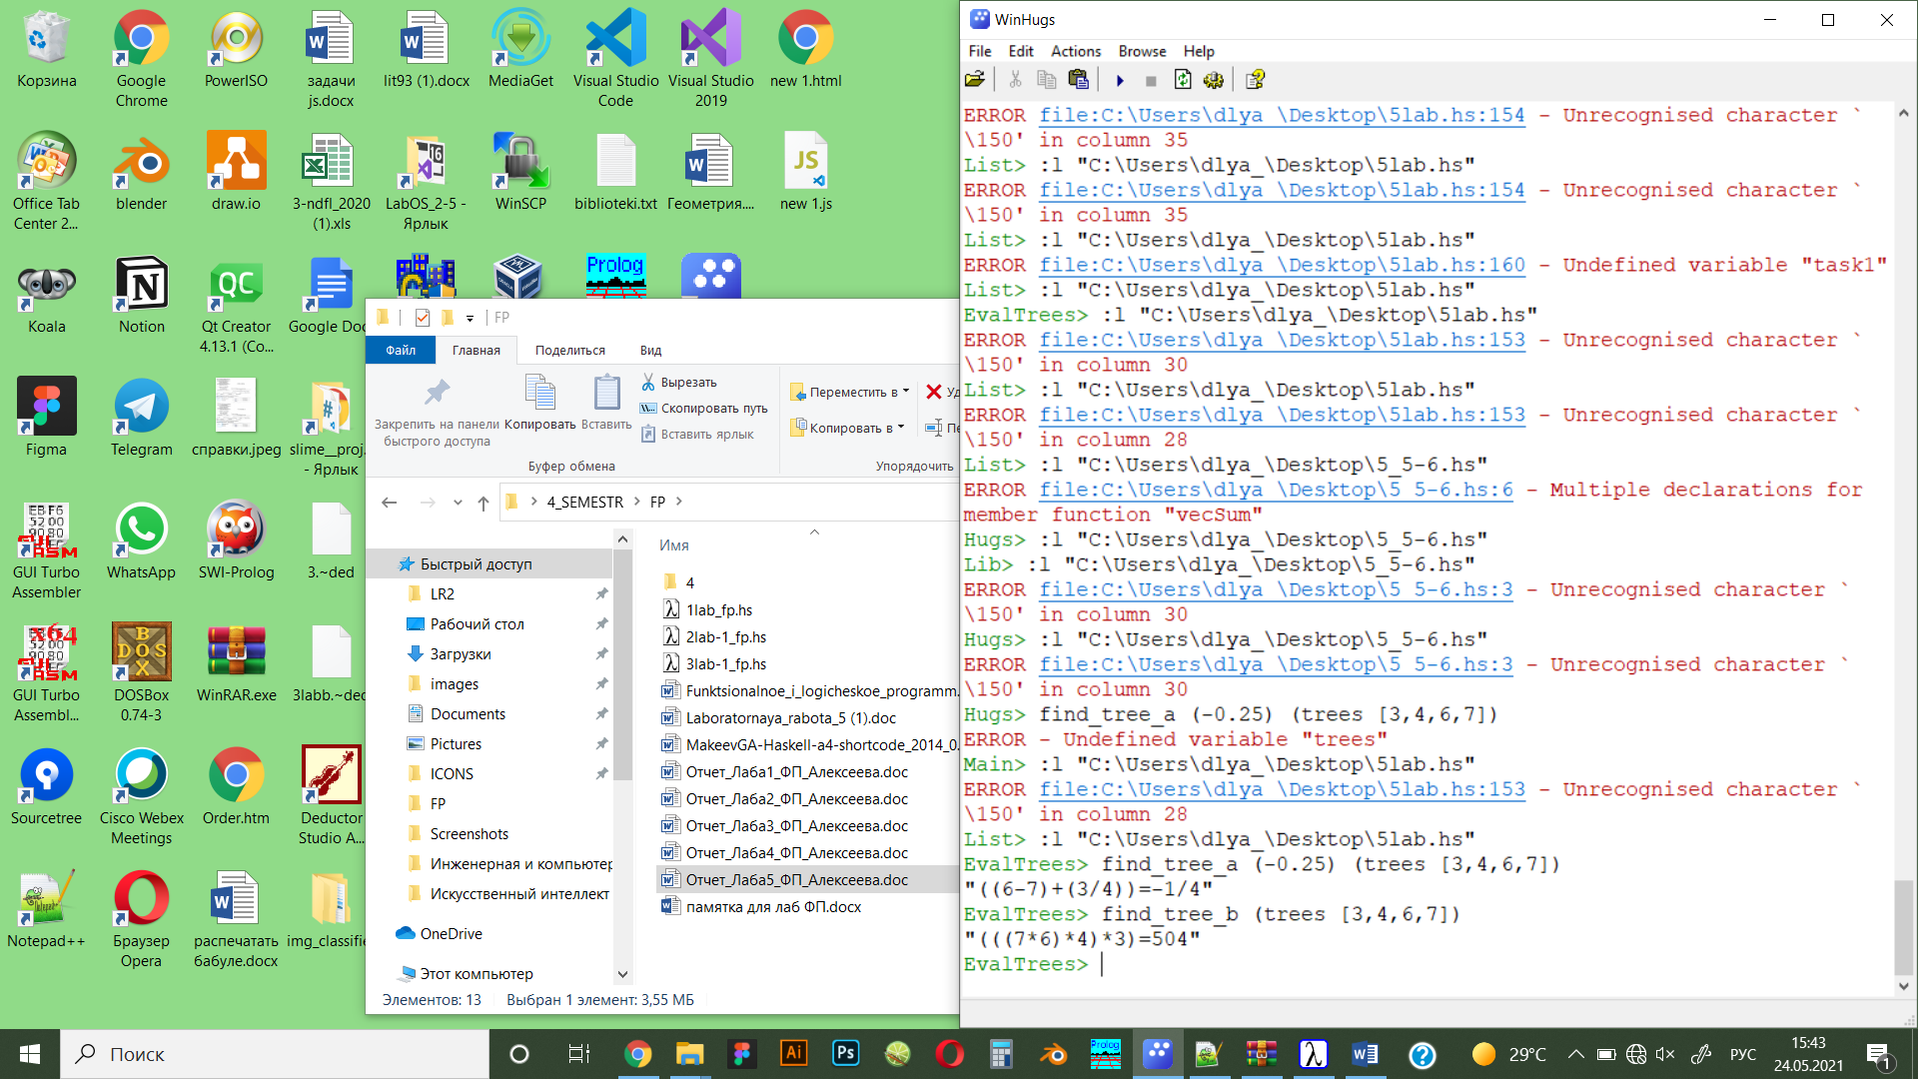This screenshot has width=1918, height=1079.
Task: Click the gray Stop square in WinHugs toolbar
Action: tap(1151, 80)
